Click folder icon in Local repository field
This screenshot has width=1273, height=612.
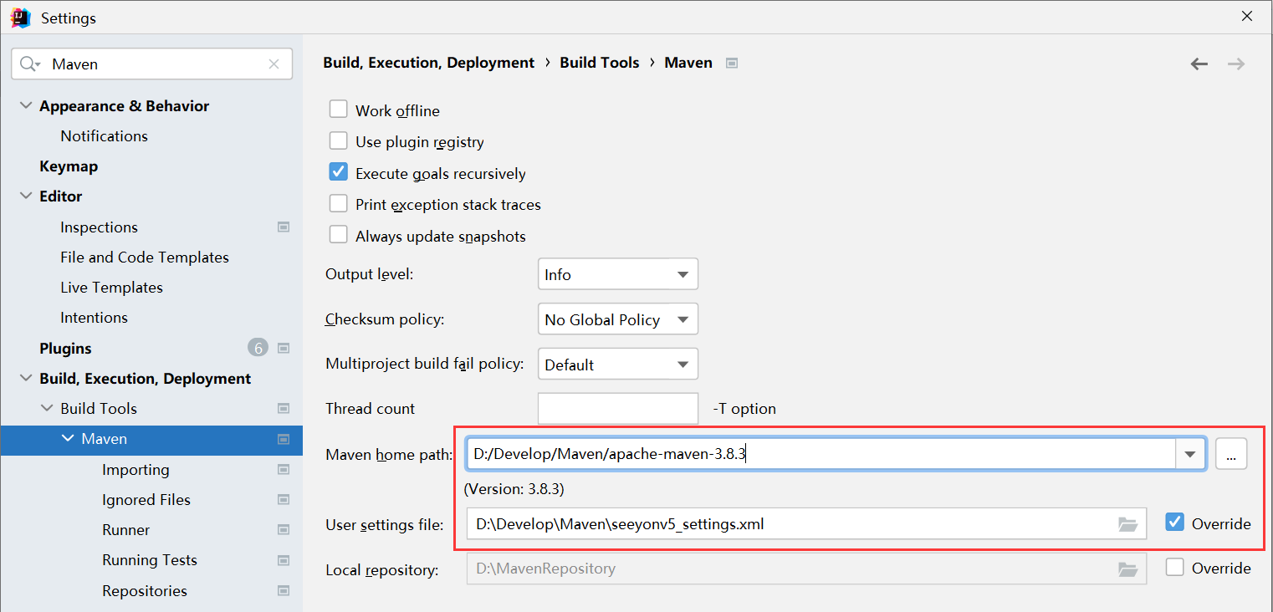[1127, 569]
